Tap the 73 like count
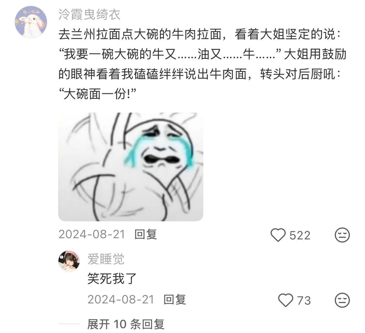365x333 pixels. click(304, 301)
